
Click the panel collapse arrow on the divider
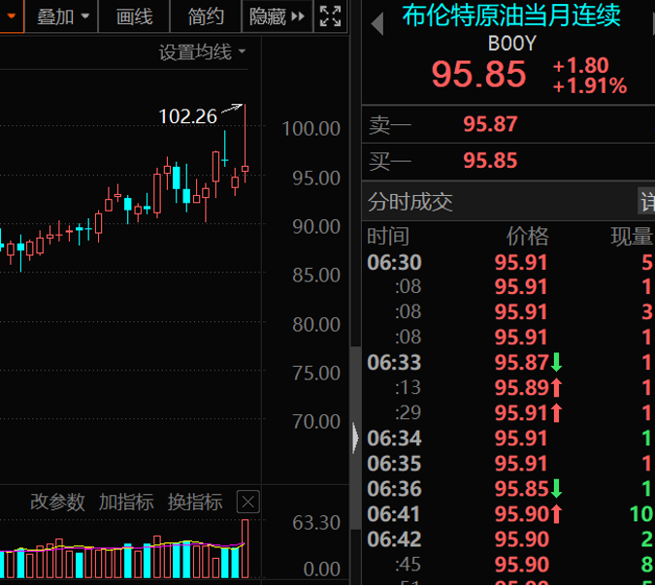tap(354, 437)
